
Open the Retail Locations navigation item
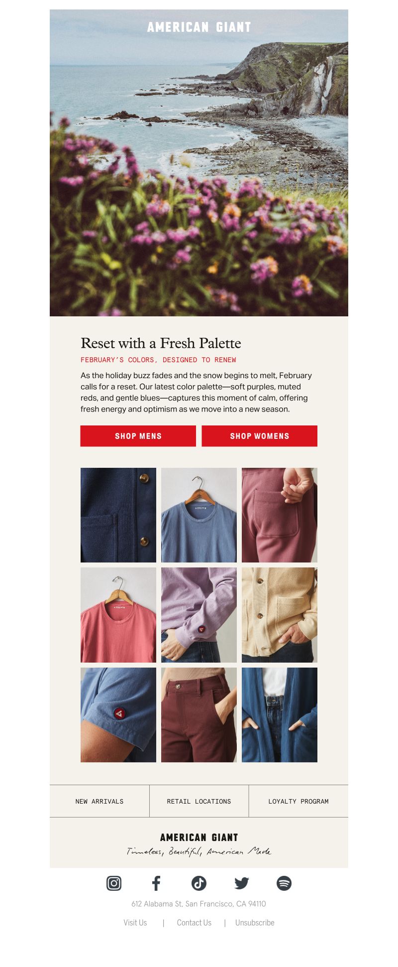(199, 801)
